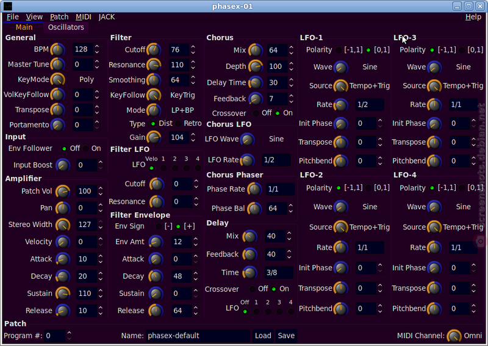The height and width of the screenshot is (346, 488).
Task: Turn Env Follower On
Action: point(86,148)
